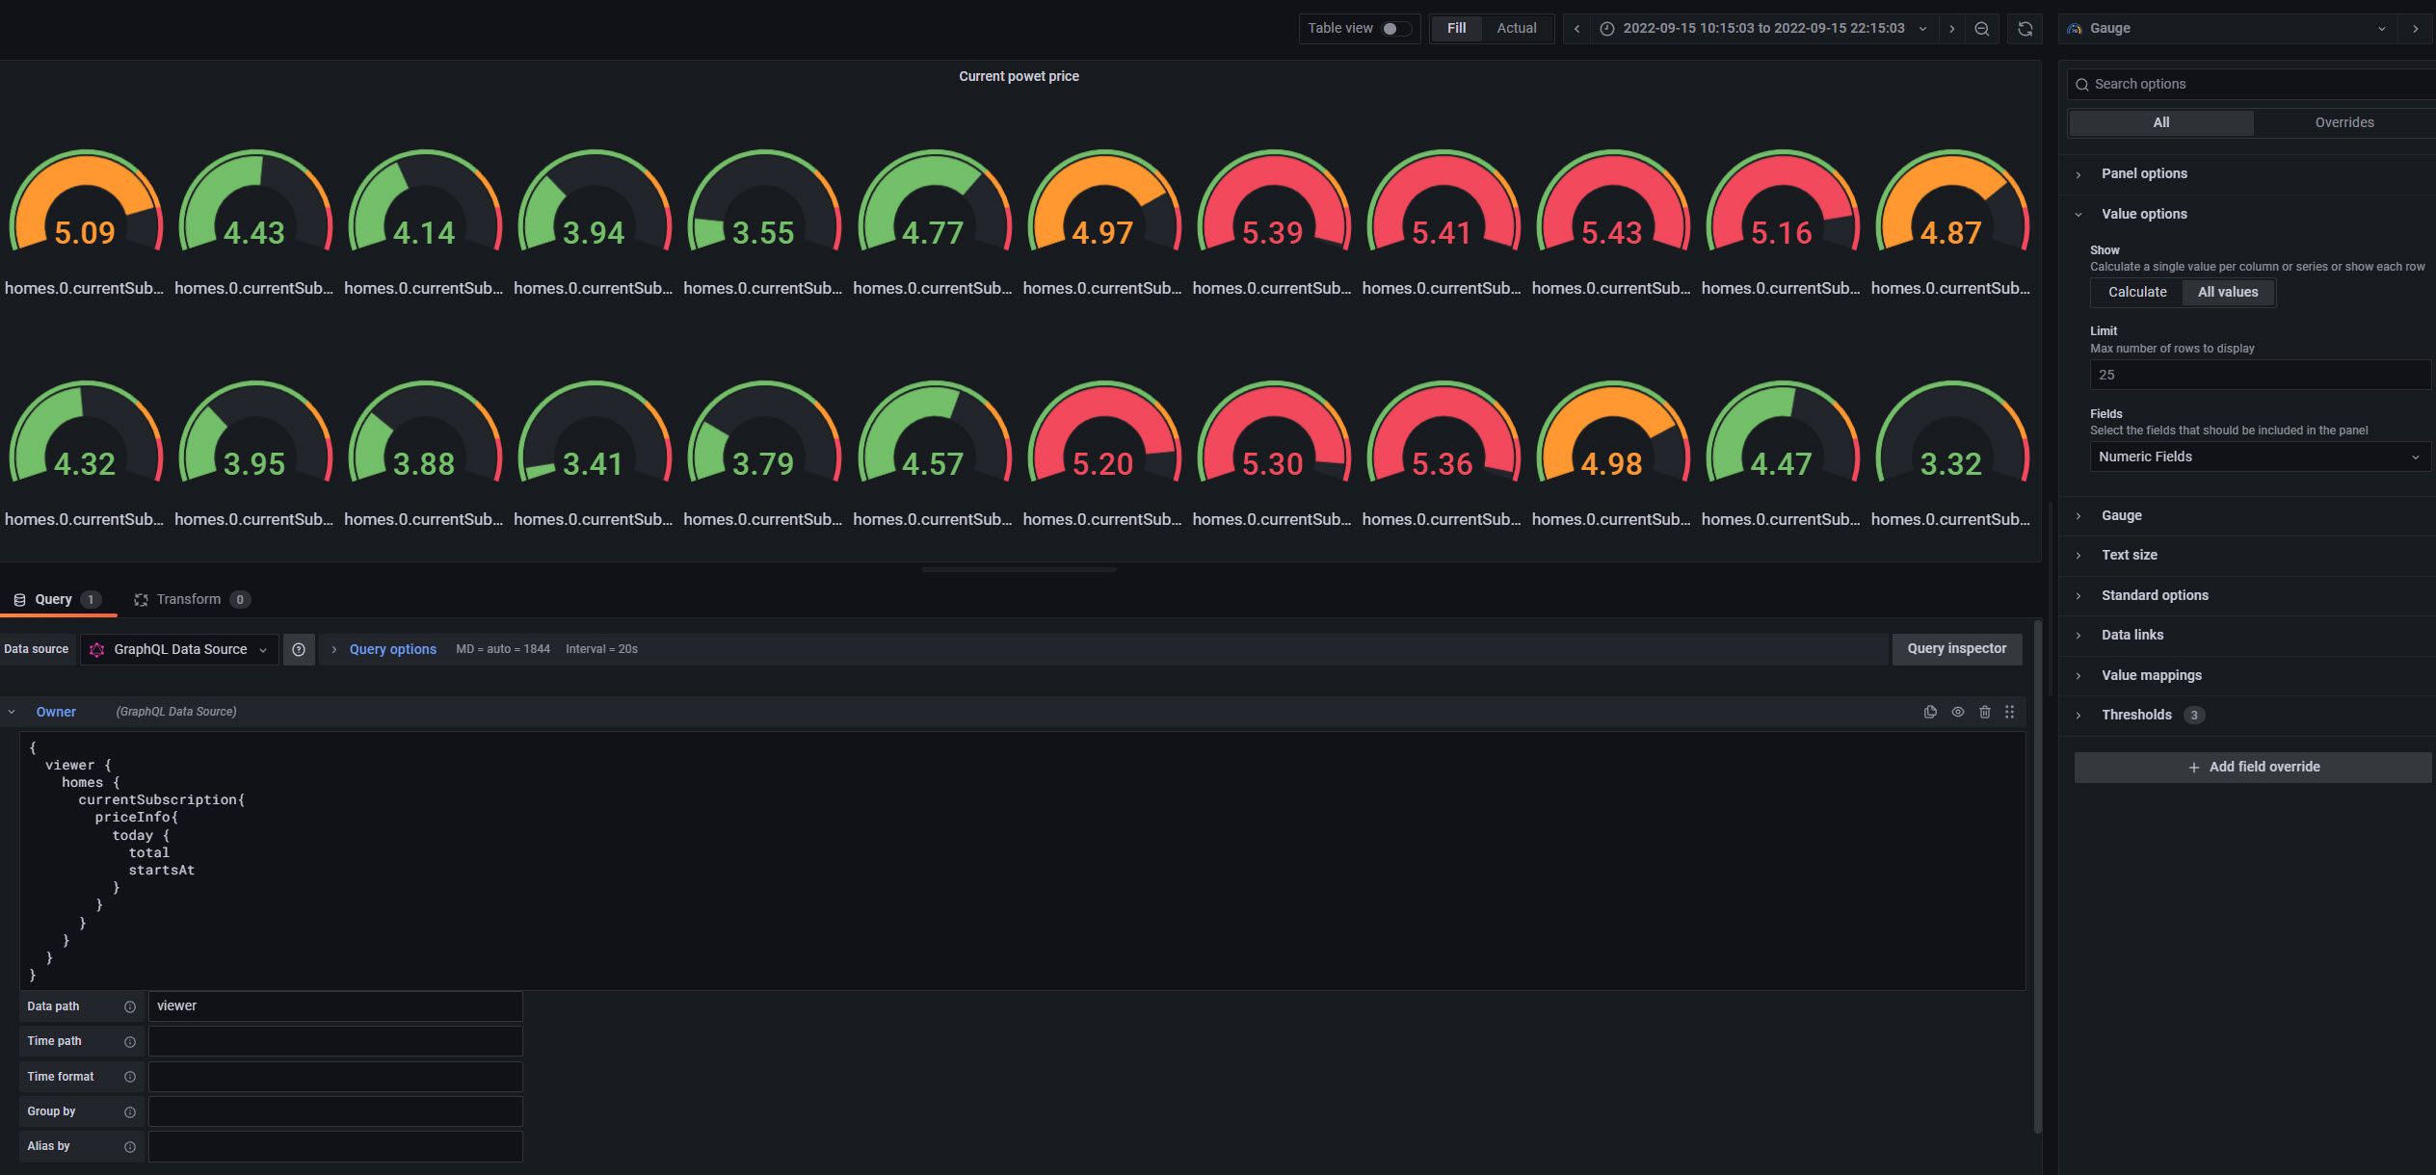Shift time range backward with left arrow

1576,29
